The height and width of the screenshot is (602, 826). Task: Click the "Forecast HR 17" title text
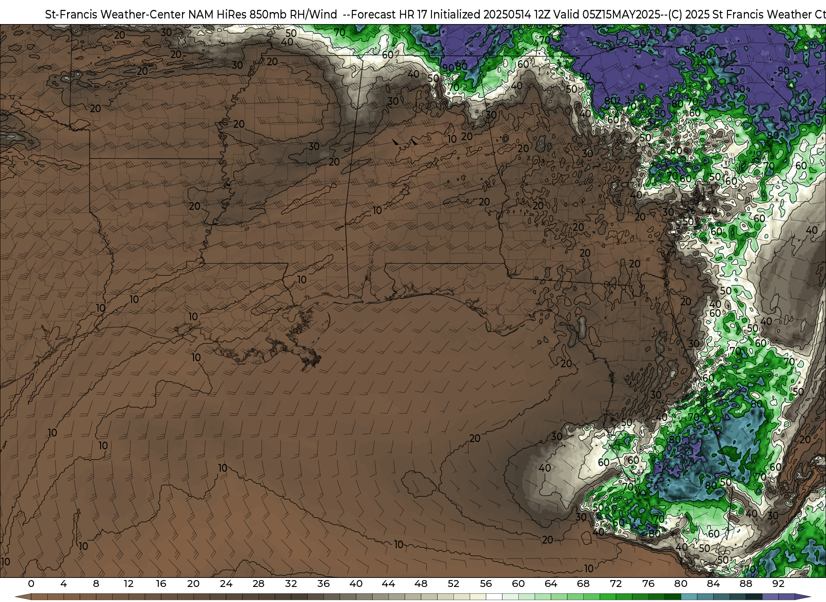pos(389,15)
